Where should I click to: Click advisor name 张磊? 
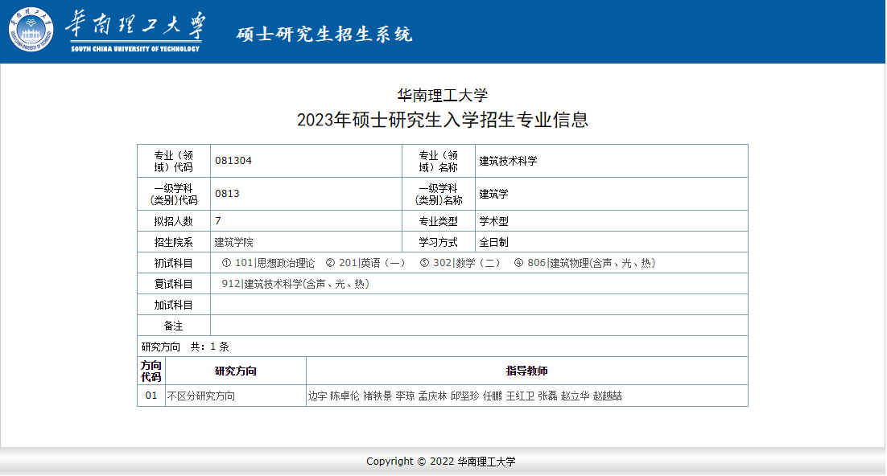pos(547,396)
